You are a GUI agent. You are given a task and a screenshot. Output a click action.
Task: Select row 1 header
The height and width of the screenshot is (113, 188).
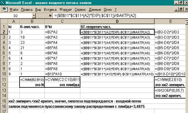4,27
